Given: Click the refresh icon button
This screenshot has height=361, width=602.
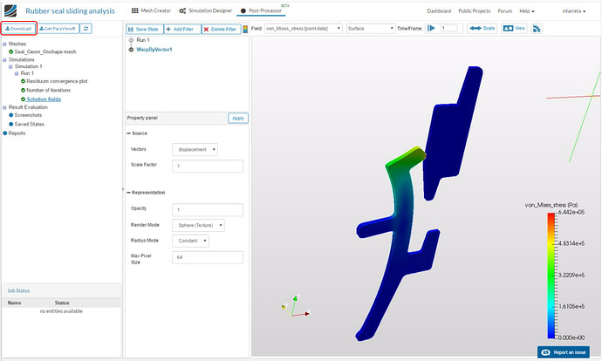Looking at the screenshot, I should 86,29.
